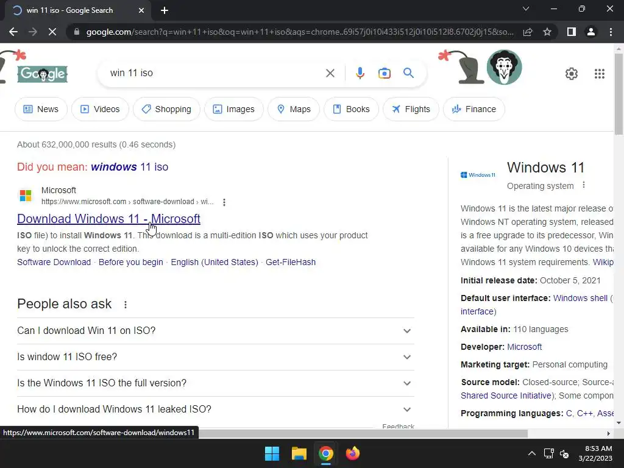Stop page loading with the X button

pos(52,32)
